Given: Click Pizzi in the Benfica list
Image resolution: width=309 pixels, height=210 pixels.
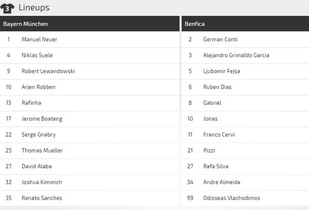Looking at the screenshot, I should coord(209,150).
